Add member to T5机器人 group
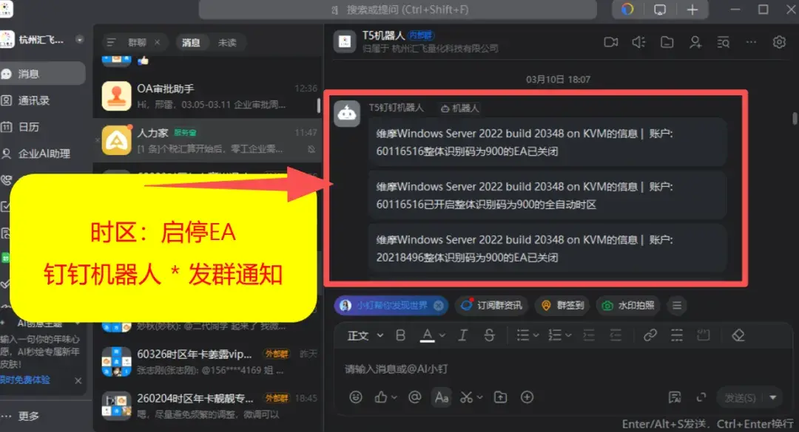 (695, 42)
